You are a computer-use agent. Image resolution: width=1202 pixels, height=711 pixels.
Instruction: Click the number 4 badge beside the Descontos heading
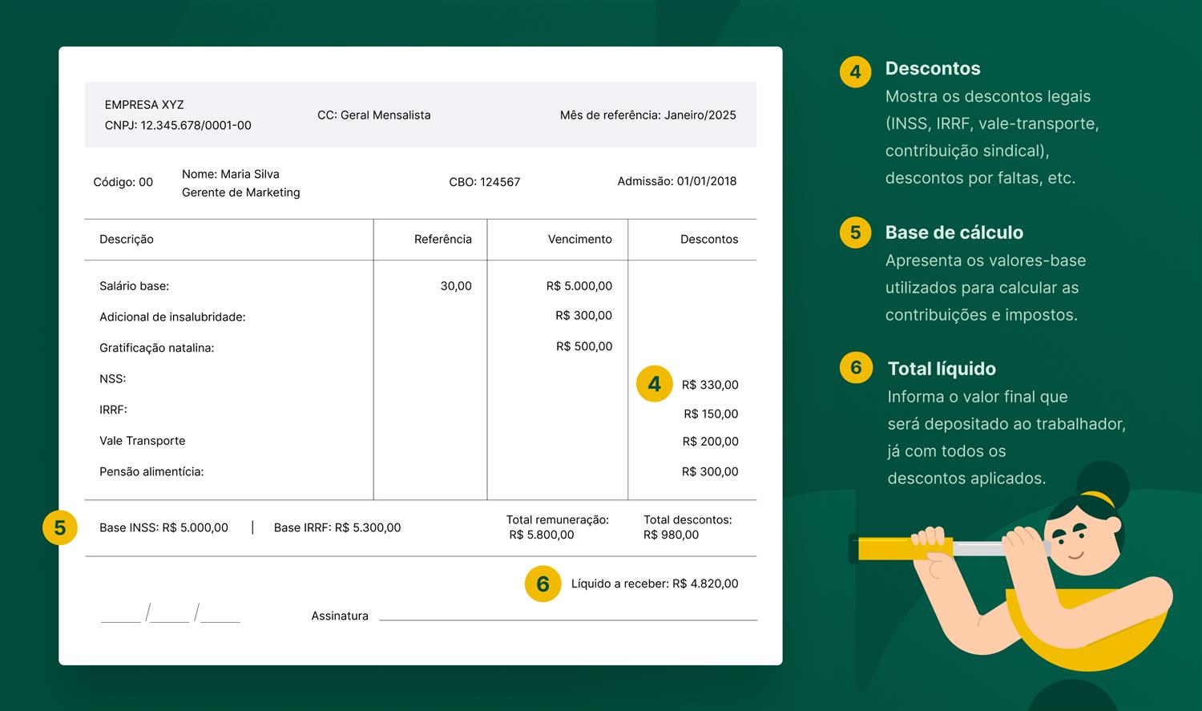point(855,71)
